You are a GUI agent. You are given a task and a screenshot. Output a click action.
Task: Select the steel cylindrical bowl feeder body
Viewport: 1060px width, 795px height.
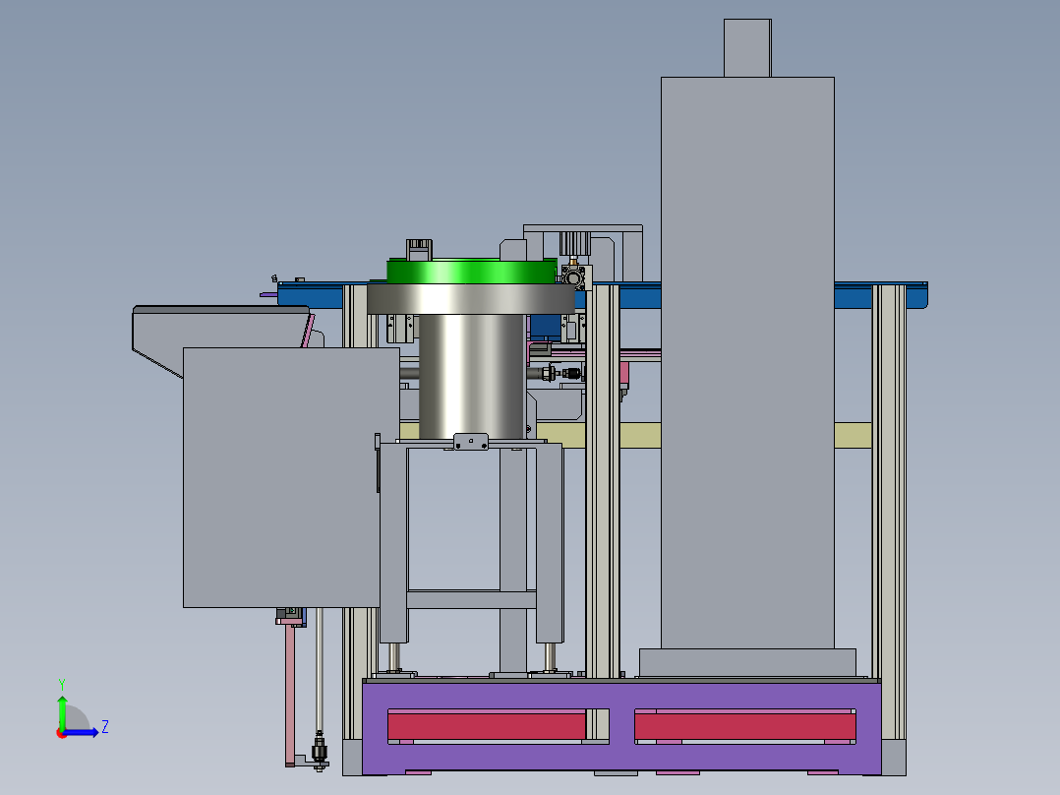coord(471,376)
